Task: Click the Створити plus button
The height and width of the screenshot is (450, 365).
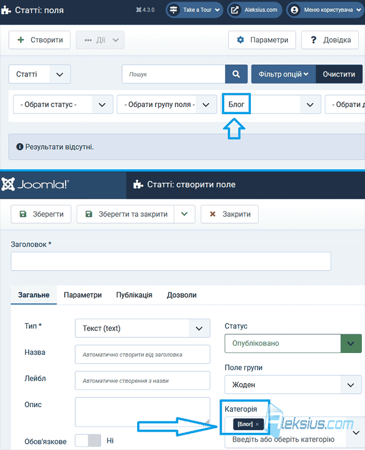Action: (40, 40)
